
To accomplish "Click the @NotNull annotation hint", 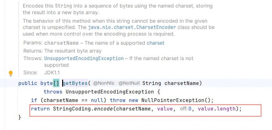I will pos(129,83).
